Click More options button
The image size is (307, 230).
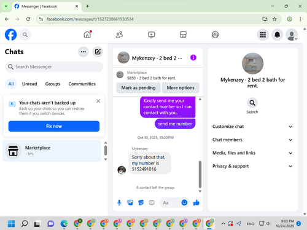(181, 88)
